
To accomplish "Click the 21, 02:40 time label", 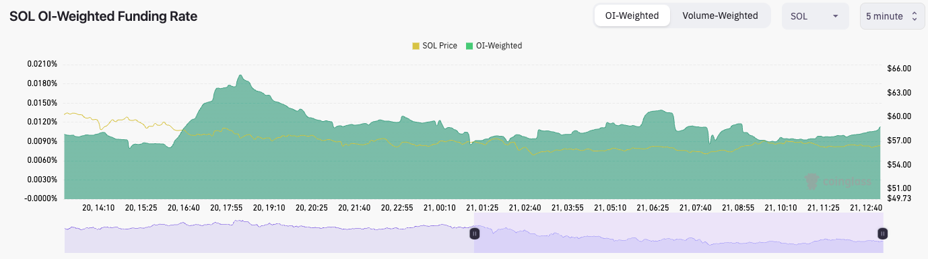I will click(x=525, y=208).
